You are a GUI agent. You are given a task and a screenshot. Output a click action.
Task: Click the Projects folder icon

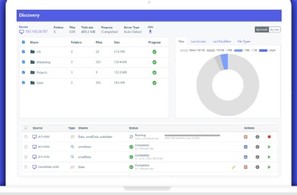coord(32,72)
